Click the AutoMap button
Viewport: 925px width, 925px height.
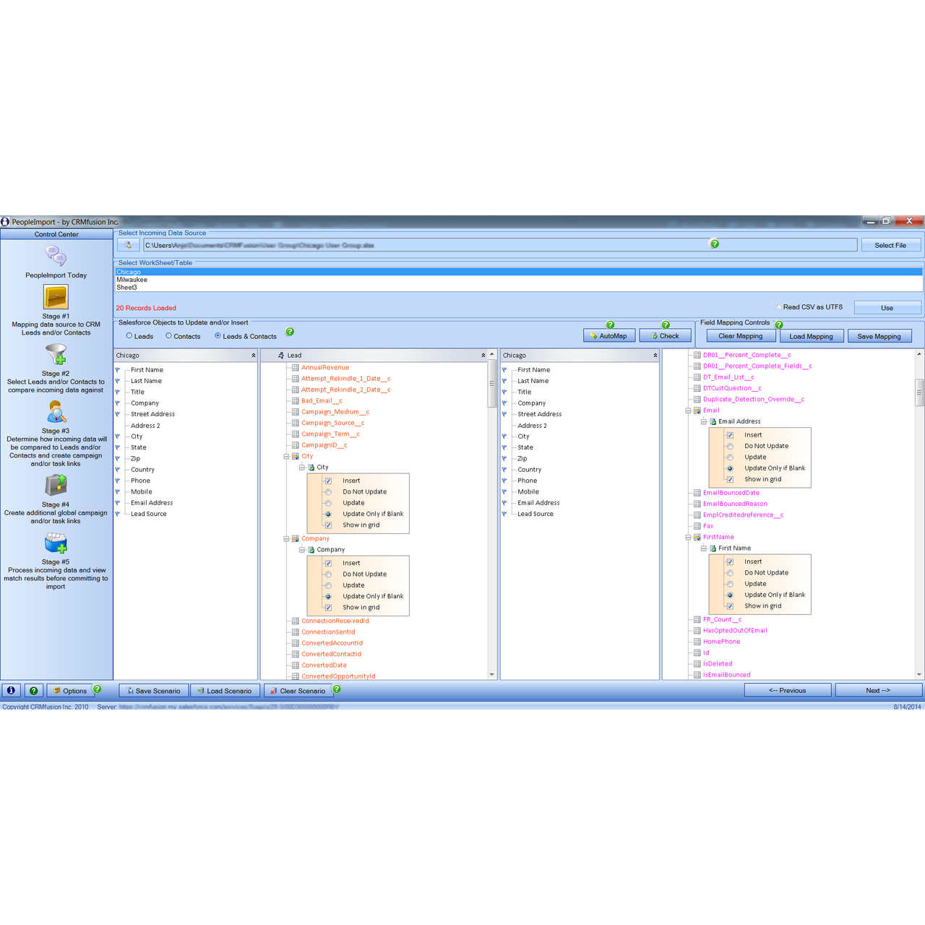(608, 335)
